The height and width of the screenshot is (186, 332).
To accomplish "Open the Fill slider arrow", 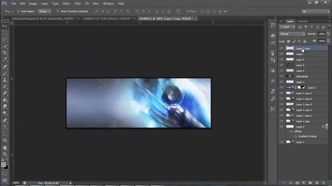I will (328, 41).
